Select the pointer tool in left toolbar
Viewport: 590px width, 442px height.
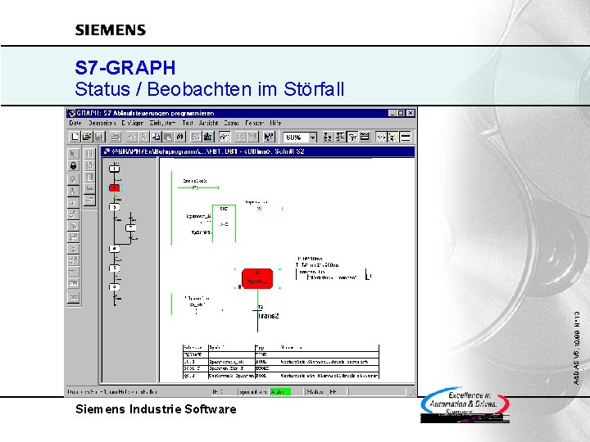coord(73,154)
